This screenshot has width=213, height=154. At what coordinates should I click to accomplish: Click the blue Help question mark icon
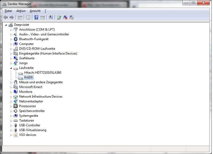click(36, 17)
